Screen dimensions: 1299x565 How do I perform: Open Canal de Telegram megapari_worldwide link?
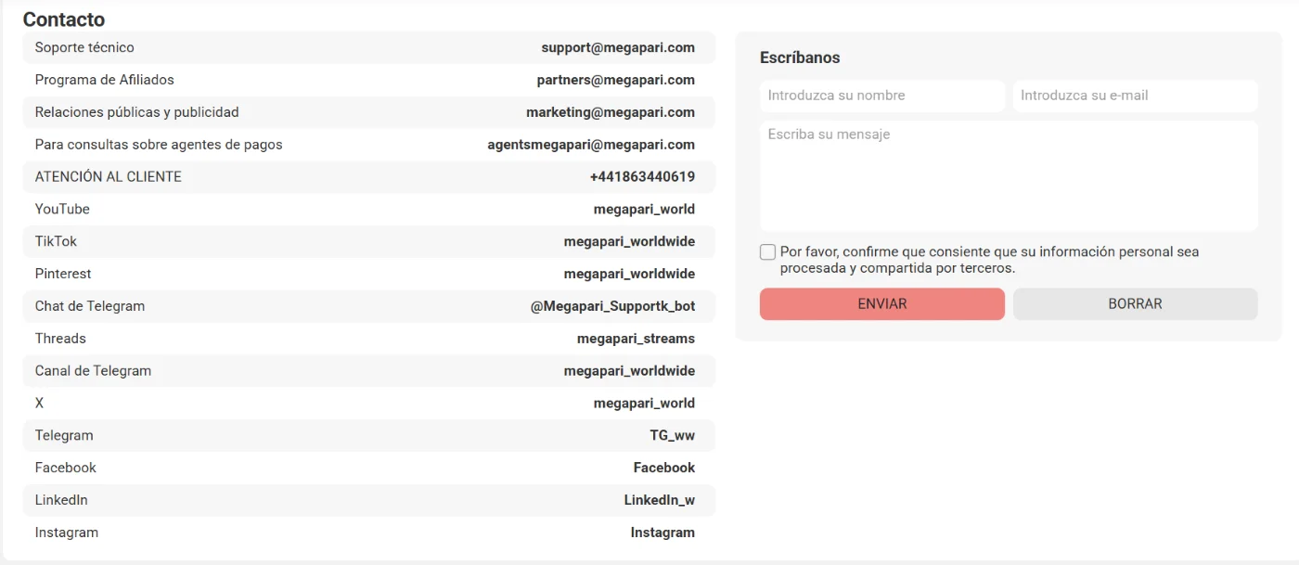(629, 371)
